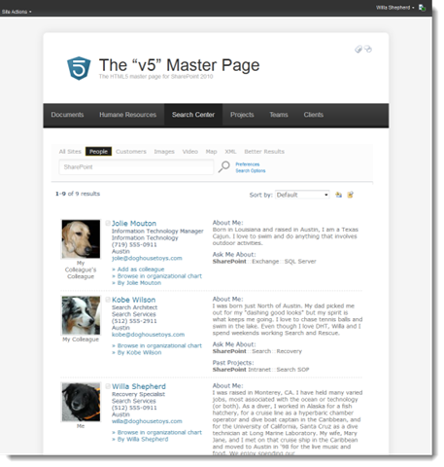Click presence indicator next to Willa Shepherd
Screen dimensions: 444x467
(108, 386)
